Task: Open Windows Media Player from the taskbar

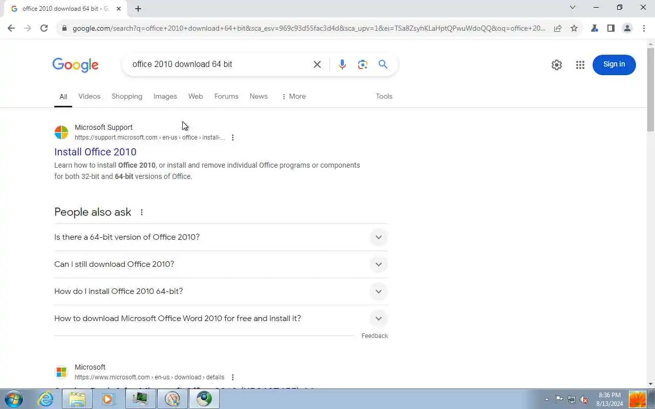Action: coord(108,399)
